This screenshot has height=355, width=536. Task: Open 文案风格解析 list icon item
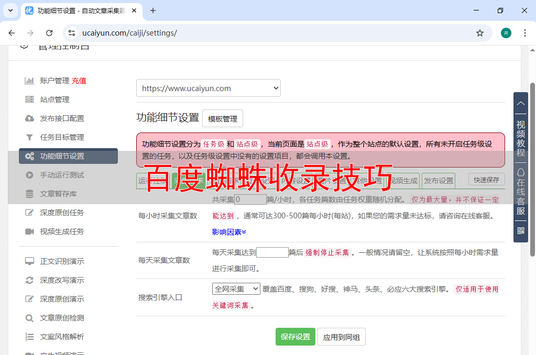coord(29,337)
